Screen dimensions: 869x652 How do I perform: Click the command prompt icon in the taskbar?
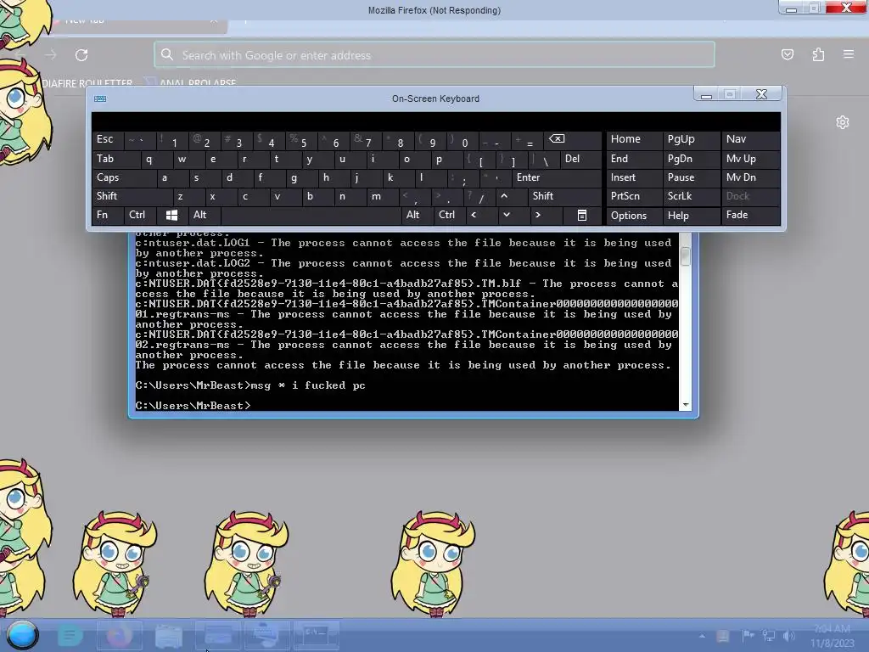coord(316,635)
